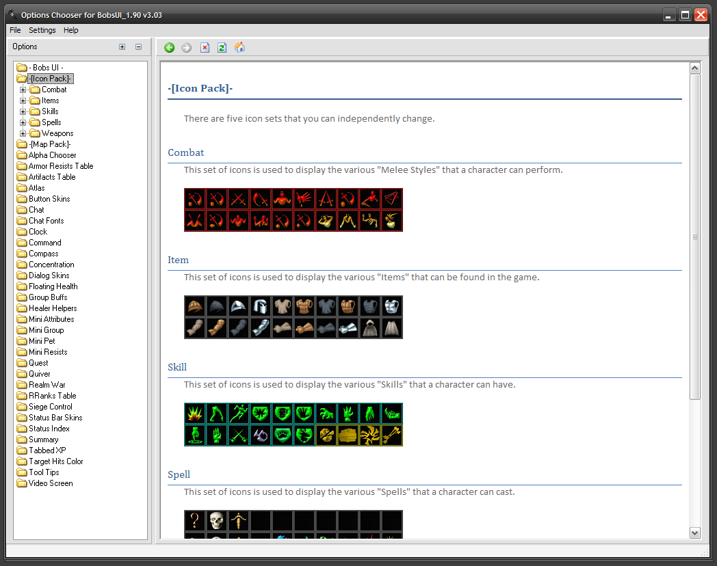717x566 pixels.
Task: Open the Clock option
Action: (x=32, y=232)
